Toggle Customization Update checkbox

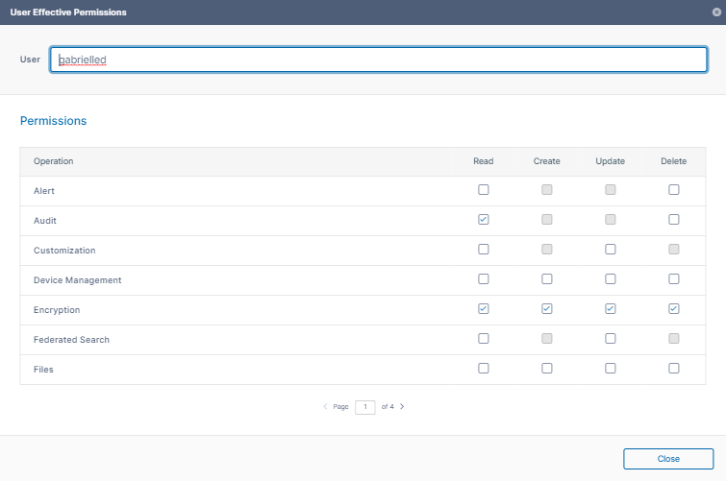click(611, 250)
